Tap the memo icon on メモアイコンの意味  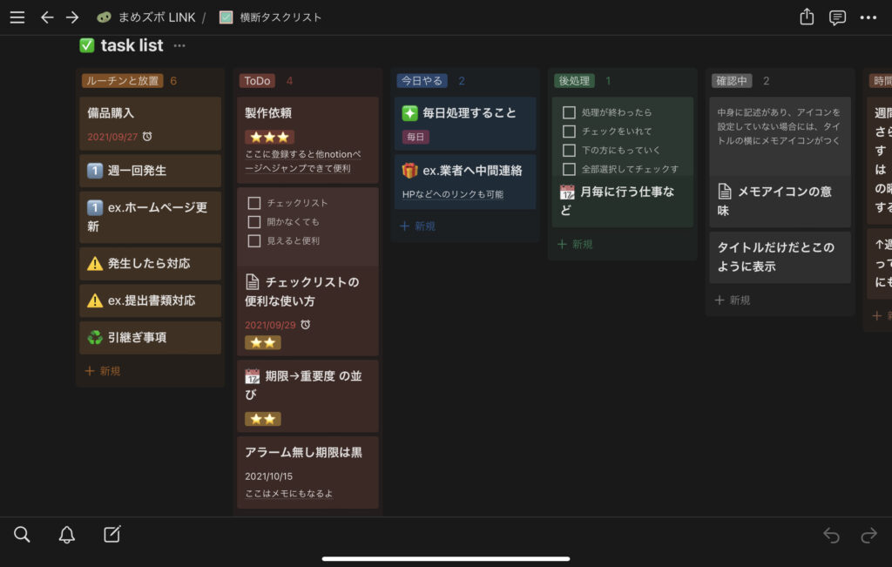pos(724,192)
